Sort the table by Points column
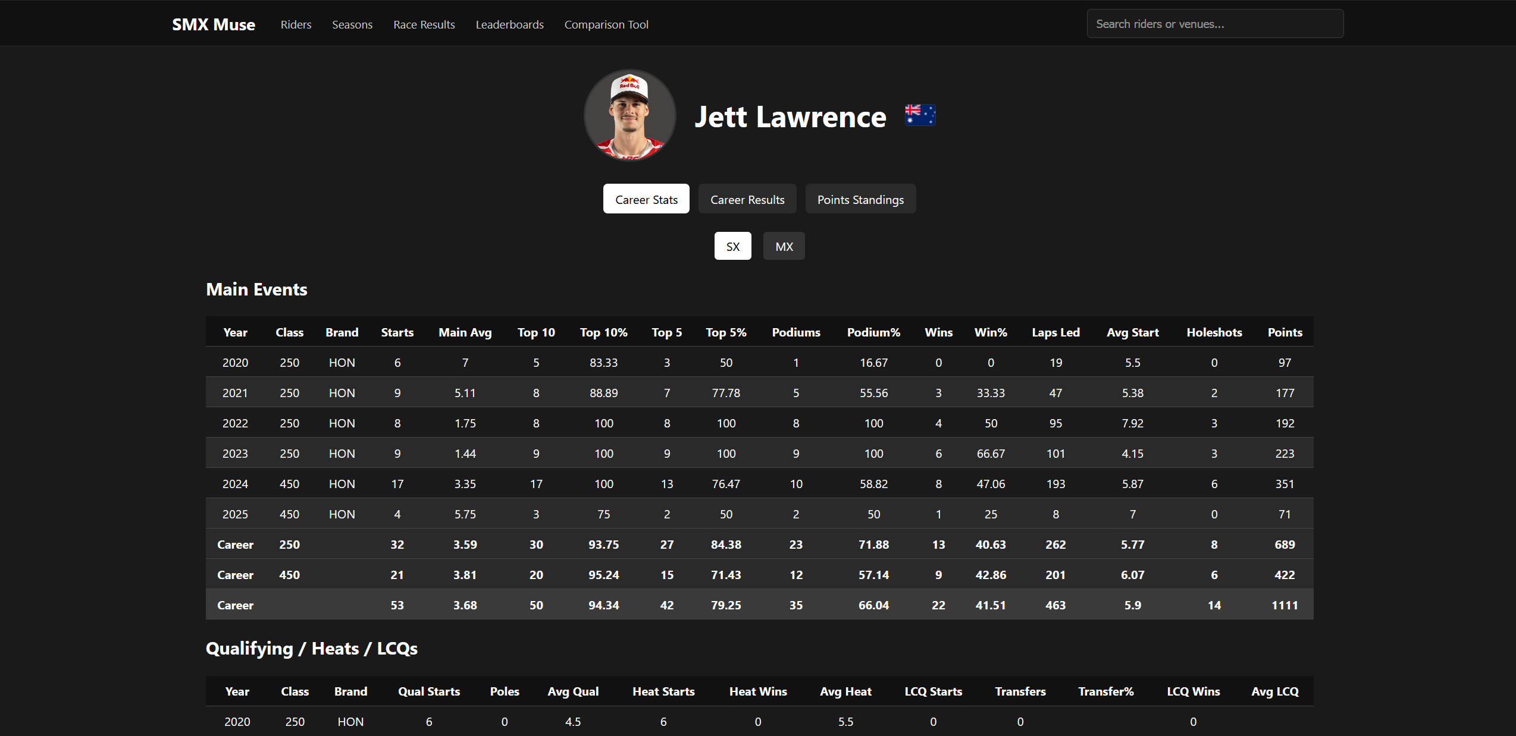 click(1285, 332)
